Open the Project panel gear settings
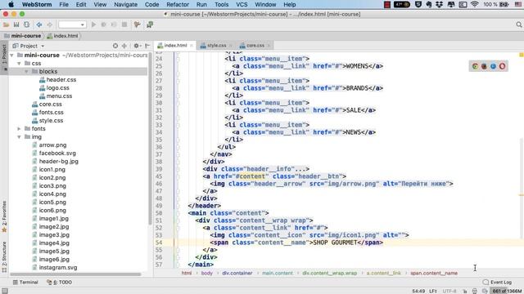Image resolution: width=524 pixels, height=294 pixels. click(x=137, y=46)
